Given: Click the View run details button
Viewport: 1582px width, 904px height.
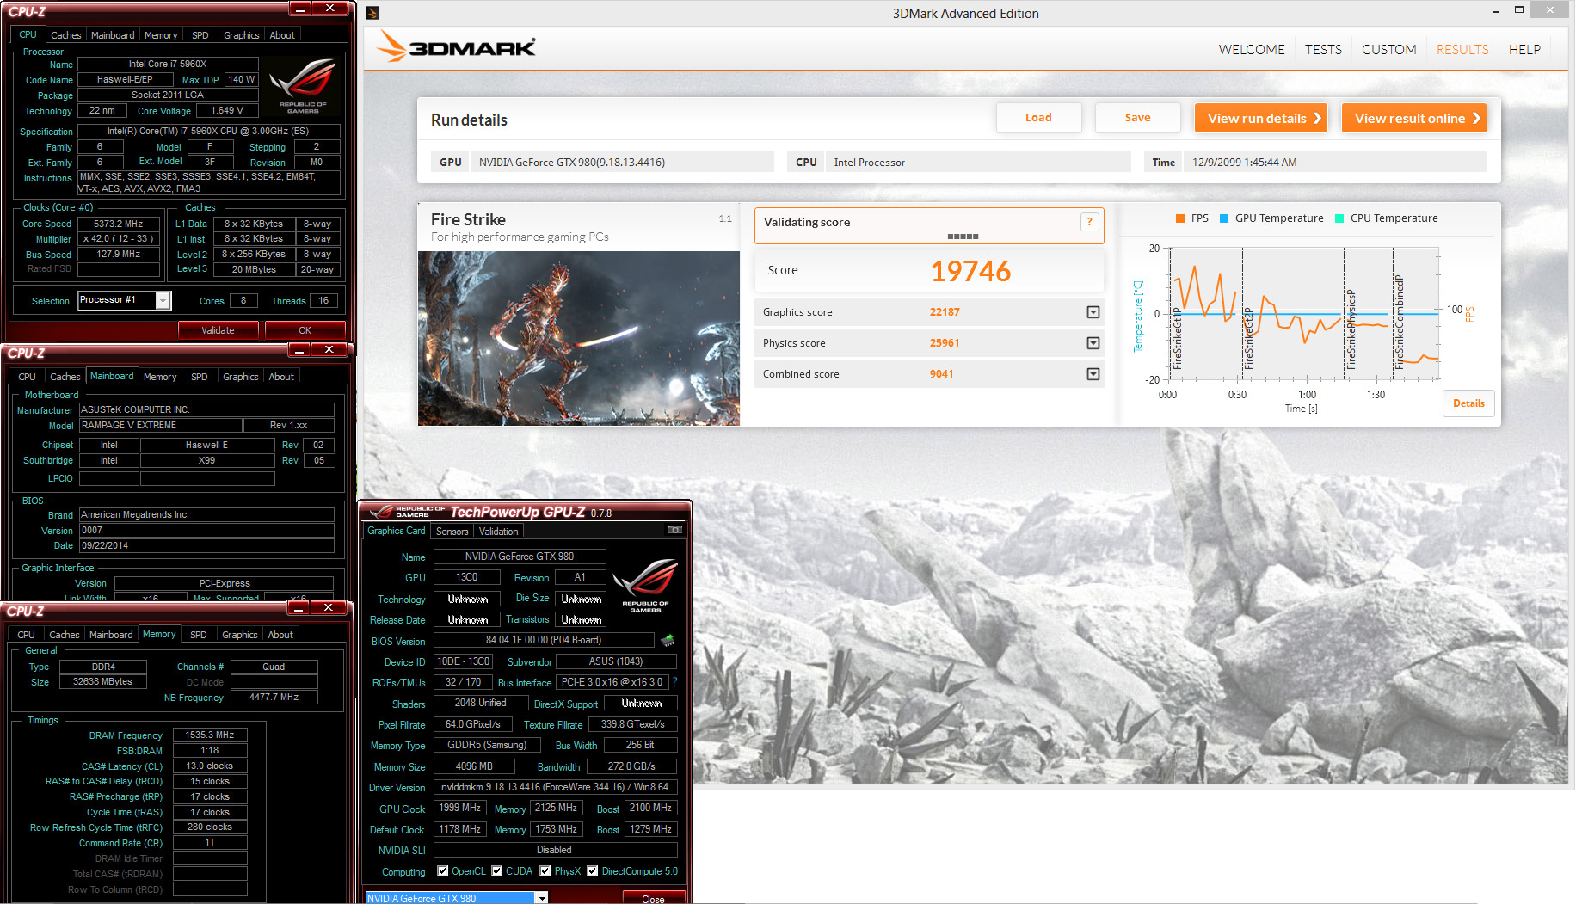Looking at the screenshot, I should coord(1261,118).
